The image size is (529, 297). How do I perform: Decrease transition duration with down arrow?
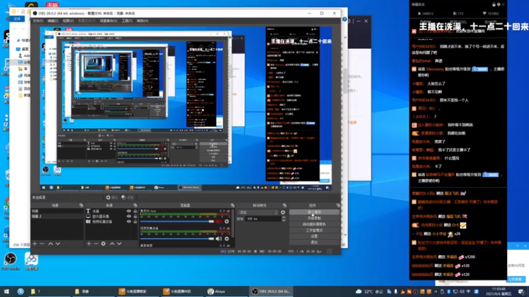[x=284, y=220]
